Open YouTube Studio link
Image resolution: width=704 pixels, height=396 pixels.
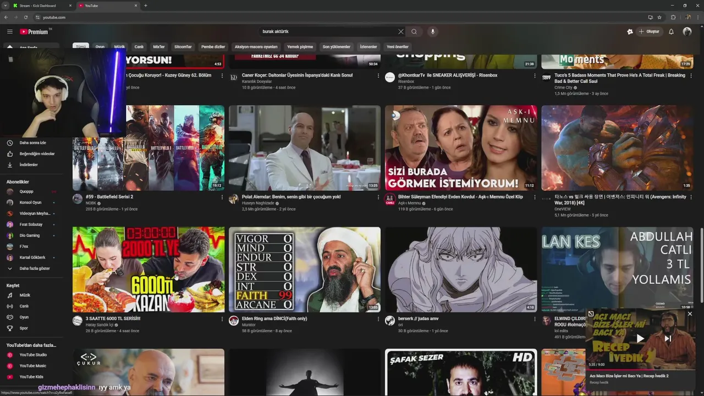32,355
